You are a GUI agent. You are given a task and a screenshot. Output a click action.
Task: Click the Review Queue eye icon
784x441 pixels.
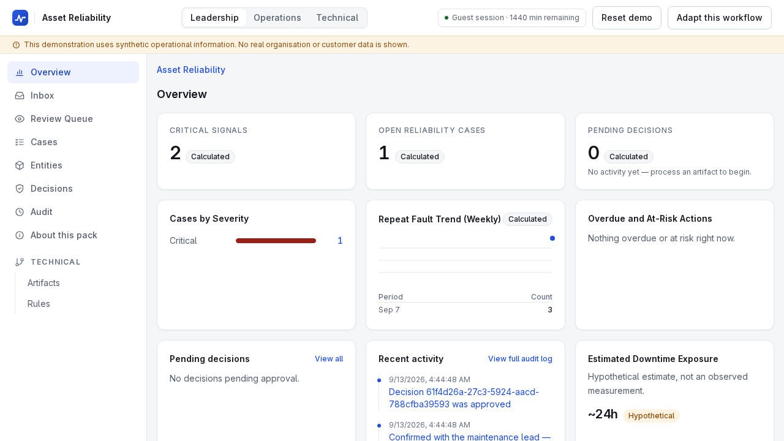click(20, 119)
